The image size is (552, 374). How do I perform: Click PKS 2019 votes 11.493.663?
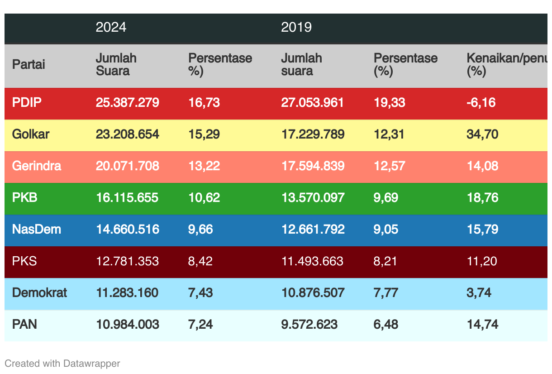[312, 261]
